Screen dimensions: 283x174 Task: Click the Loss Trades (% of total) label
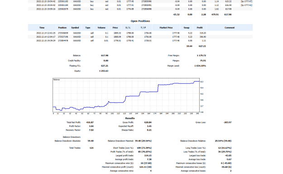[195, 152]
